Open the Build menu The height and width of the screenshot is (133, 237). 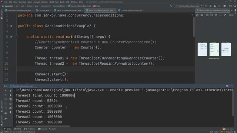point(51,2)
